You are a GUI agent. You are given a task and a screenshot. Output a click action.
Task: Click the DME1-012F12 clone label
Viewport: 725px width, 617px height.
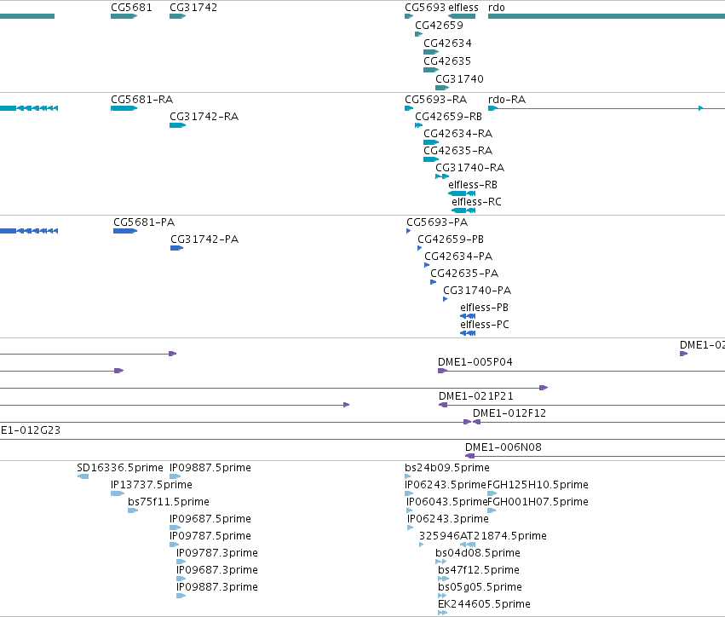[509, 413]
